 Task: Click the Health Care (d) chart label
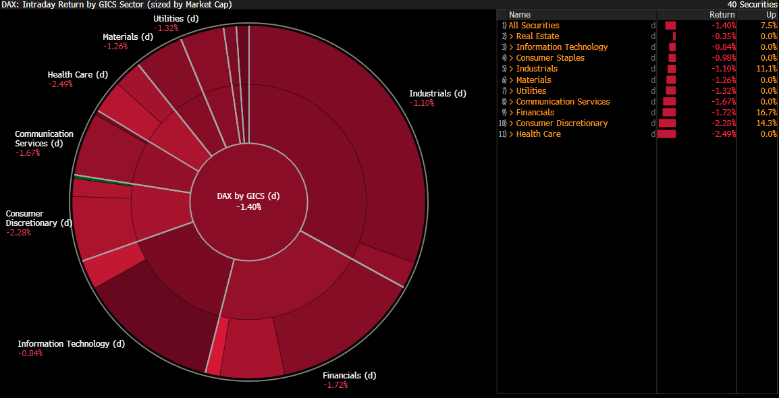(x=78, y=75)
